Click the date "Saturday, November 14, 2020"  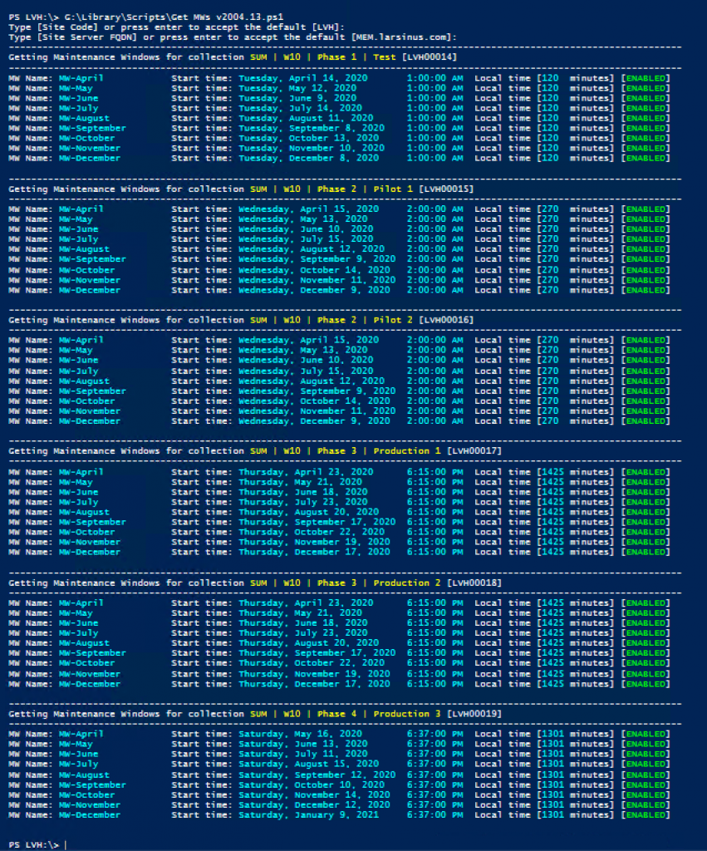coord(315,795)
